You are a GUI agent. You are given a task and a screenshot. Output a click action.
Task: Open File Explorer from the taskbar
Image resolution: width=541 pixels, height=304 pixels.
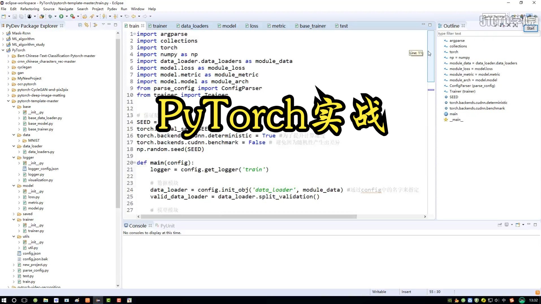46,300
